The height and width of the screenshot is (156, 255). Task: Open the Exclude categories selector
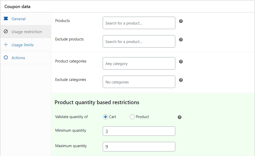tap(139, 82)
